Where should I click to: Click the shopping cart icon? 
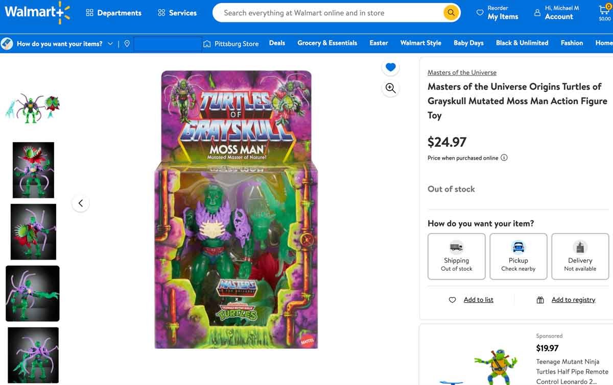coord(605,9)
